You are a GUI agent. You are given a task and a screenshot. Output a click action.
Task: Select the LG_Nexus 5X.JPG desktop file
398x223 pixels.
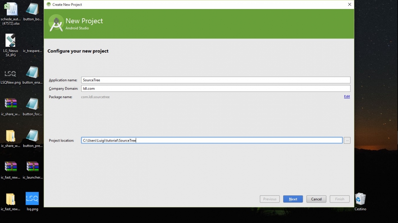[x=11, y=46]
